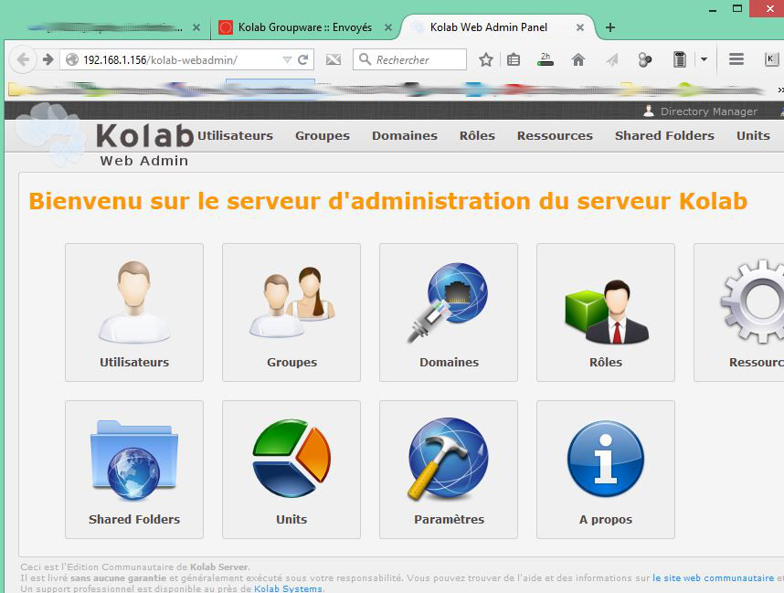Open Units in the top navigation
784x593 pixels.
(x=753, y=135)
